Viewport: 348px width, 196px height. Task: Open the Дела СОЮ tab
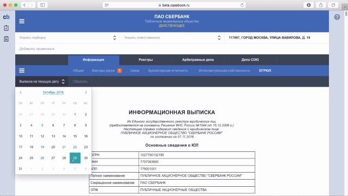pos(250,60)
